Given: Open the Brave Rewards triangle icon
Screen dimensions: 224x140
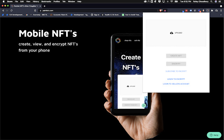Looking at the screenshot, I should pos(165,10).
